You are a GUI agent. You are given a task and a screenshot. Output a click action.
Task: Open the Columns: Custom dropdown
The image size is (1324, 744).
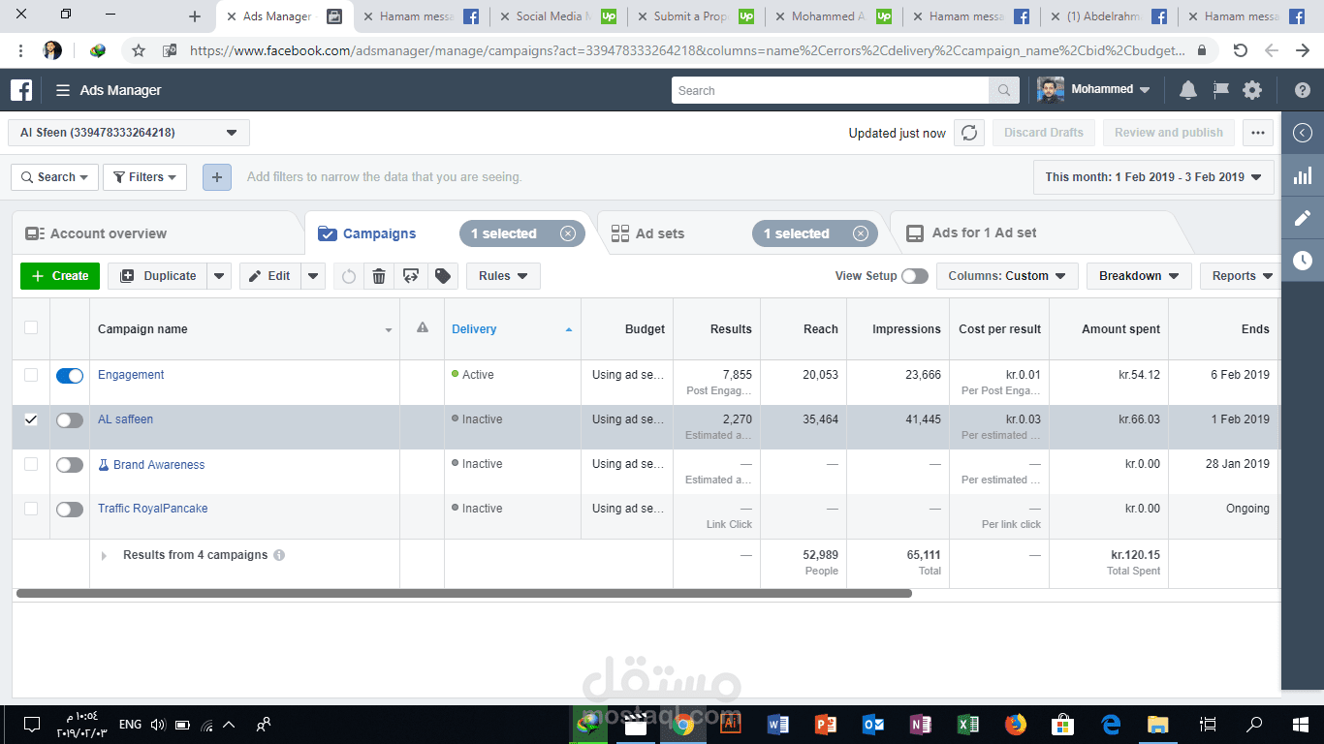point(1007,276)
